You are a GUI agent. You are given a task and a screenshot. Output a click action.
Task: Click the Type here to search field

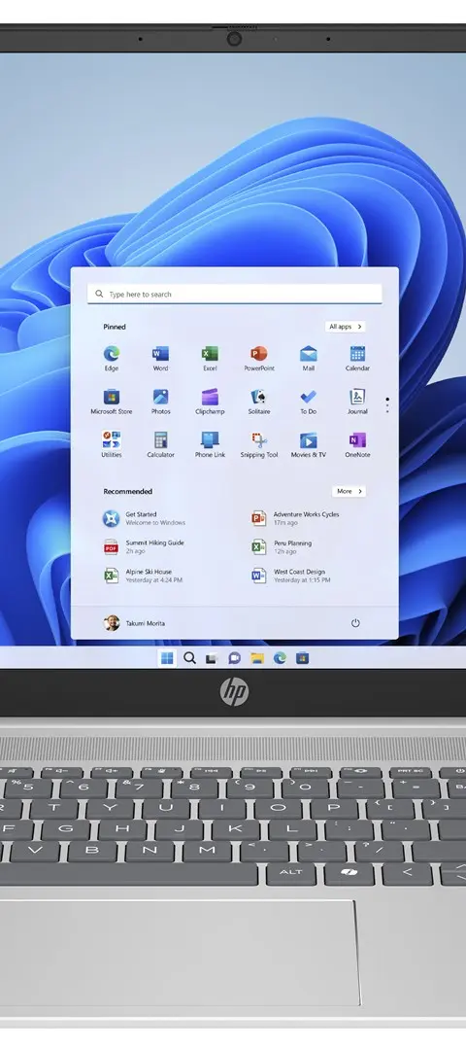point(235,294)
